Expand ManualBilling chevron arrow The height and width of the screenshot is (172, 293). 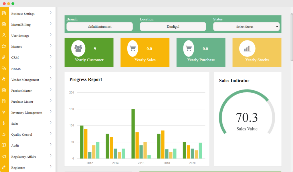coord(51,24)
